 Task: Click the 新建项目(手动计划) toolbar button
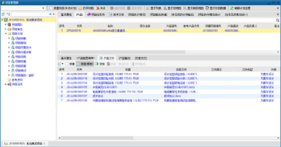[63, 8]
